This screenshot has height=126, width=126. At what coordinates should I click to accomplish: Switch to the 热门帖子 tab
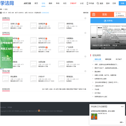click(119, 59)
